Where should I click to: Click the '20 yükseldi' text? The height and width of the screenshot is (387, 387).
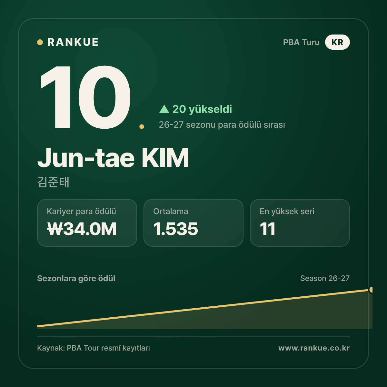tap(202, 109)
